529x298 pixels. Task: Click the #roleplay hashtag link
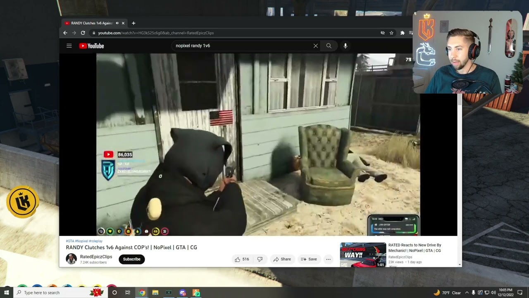click(95, 241)
